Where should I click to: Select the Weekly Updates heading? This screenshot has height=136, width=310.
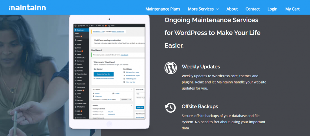[201, 67]
